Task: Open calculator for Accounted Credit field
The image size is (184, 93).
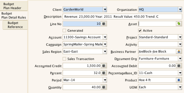Action: (x=104, y=66)
